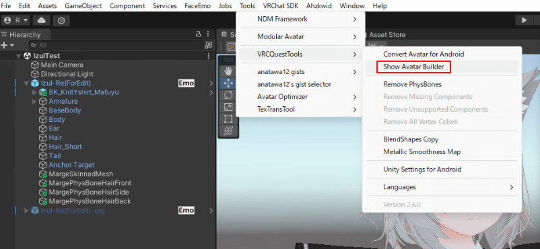Expand Izul-Re(ForEdit)-org object
The height and width of the screenshot is (249, 540).
click(x=26, y=211)
